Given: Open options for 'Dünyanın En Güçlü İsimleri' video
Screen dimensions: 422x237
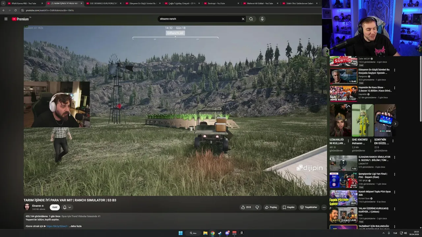Looking at the screenshot, I should (x=394, y=70).
